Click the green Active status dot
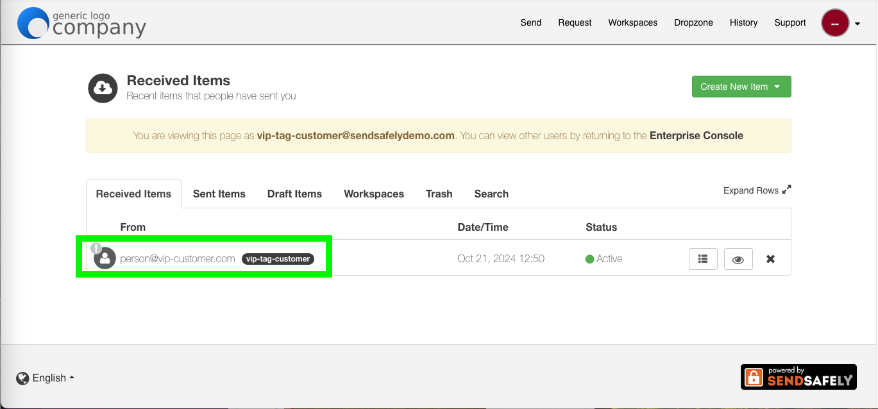This screenshot has height=409, width=878. (589, 259)
